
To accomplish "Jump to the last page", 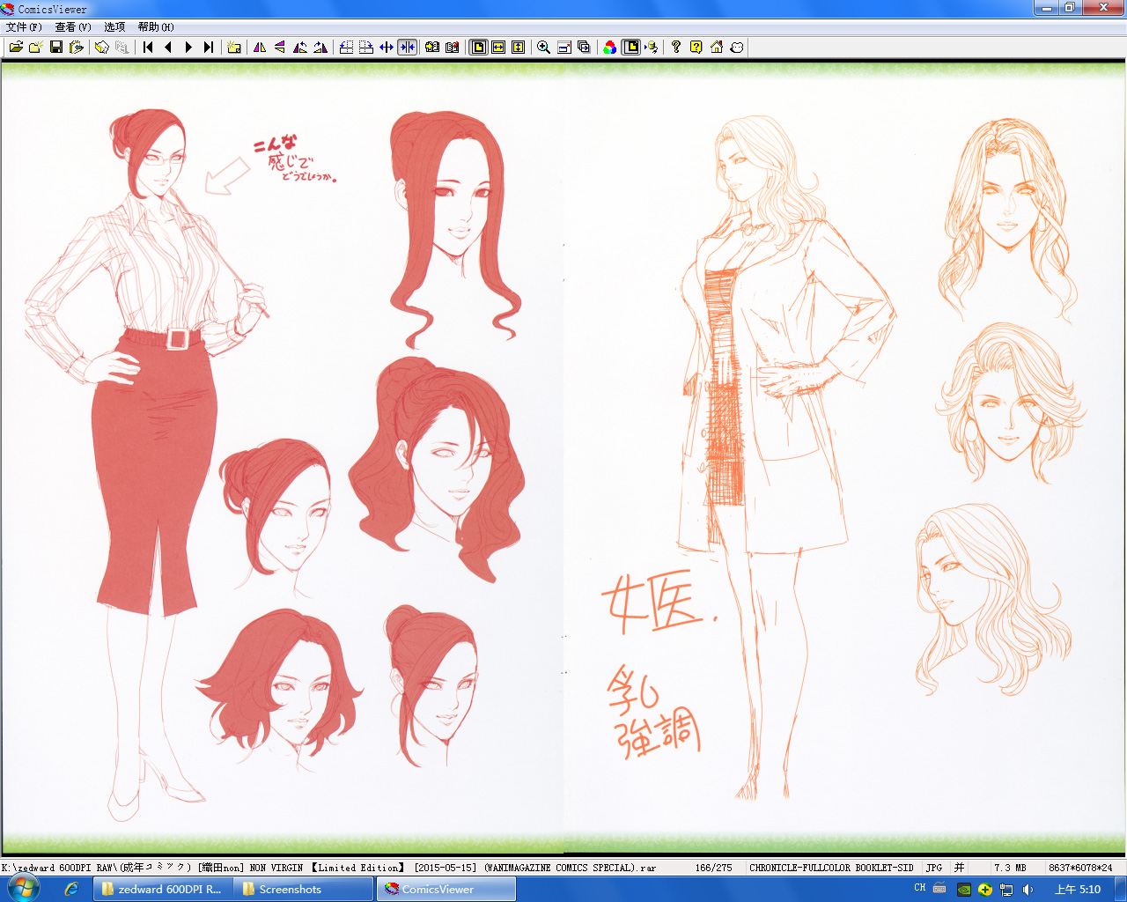I will [x=209, y=48].
